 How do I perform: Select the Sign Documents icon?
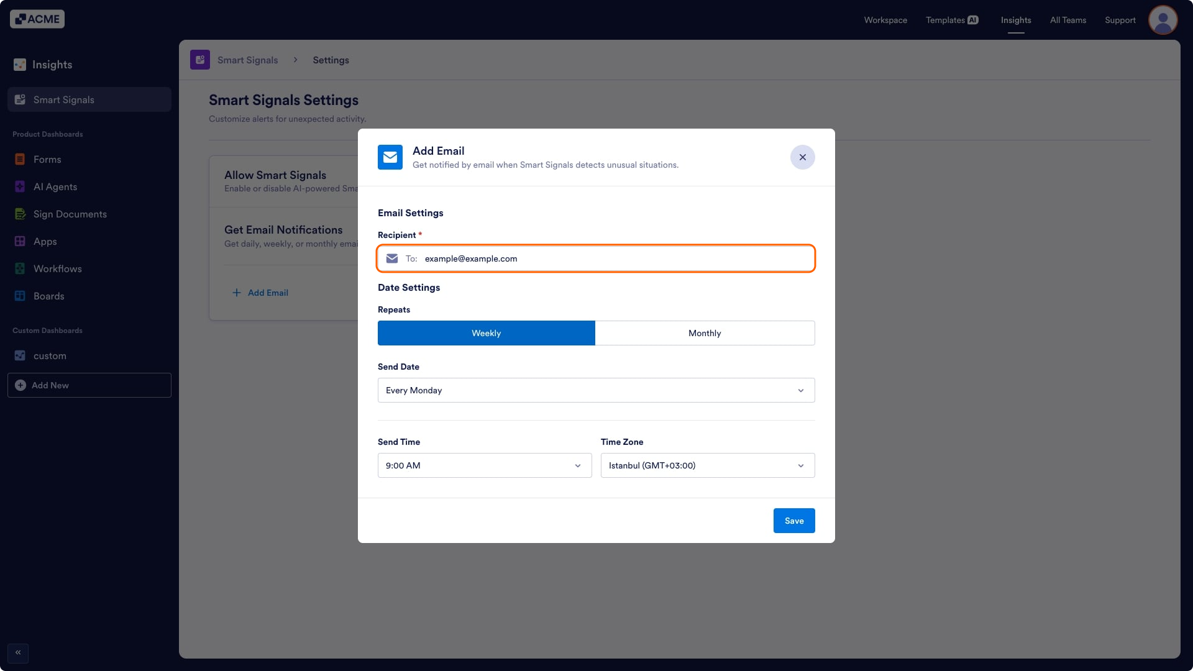pos(20,214)
